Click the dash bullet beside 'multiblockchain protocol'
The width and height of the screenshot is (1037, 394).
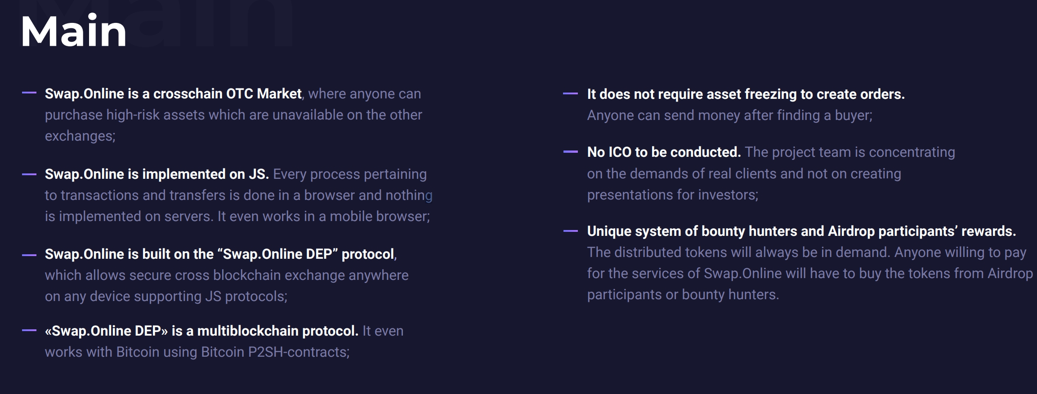(x=29, y=330)
